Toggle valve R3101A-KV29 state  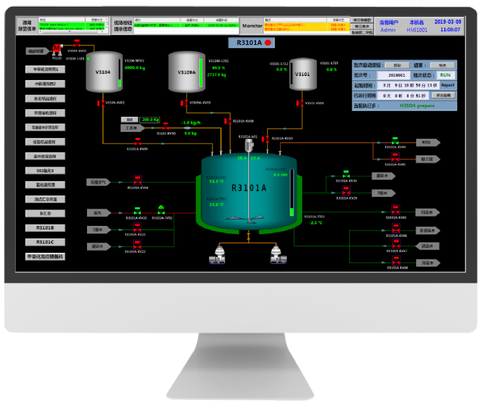346,192
